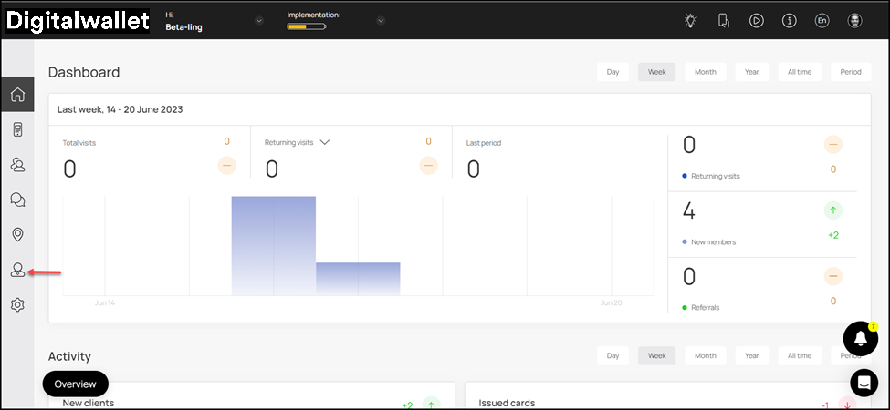Screen dimensions: 890x410
Task: Open the info icon in header
Action: tap(790, 21)
